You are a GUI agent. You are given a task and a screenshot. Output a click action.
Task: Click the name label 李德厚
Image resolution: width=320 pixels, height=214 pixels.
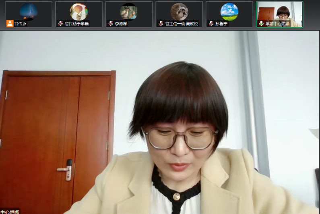[121, 24]
